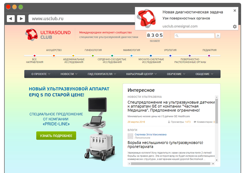Click the search submit arrow button

coord(218,36)
